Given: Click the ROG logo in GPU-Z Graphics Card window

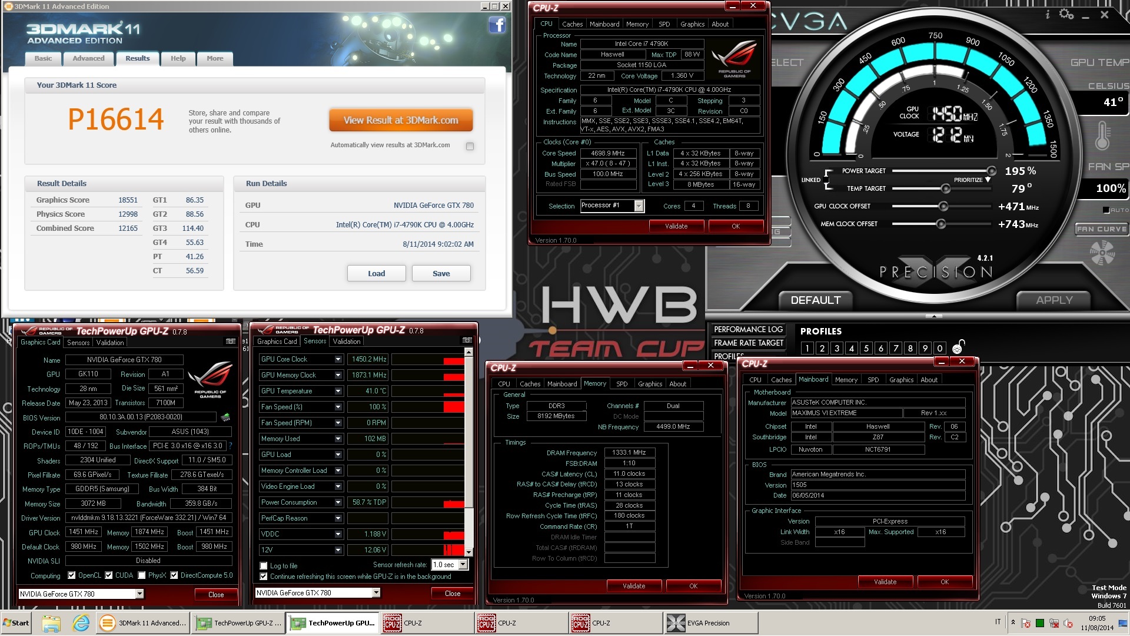Looking at the screenshot, I should pos(210,380).
